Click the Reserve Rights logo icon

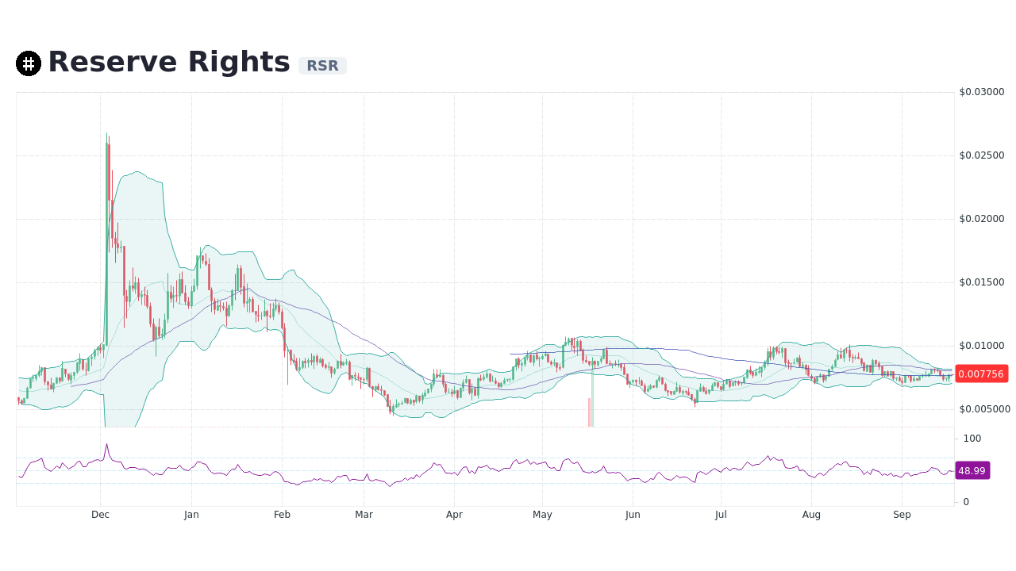click(29, 63)
